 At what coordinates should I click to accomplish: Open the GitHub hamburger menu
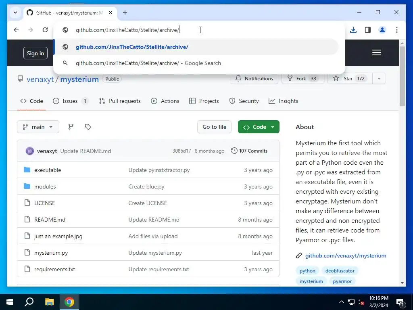click(376, 52)
